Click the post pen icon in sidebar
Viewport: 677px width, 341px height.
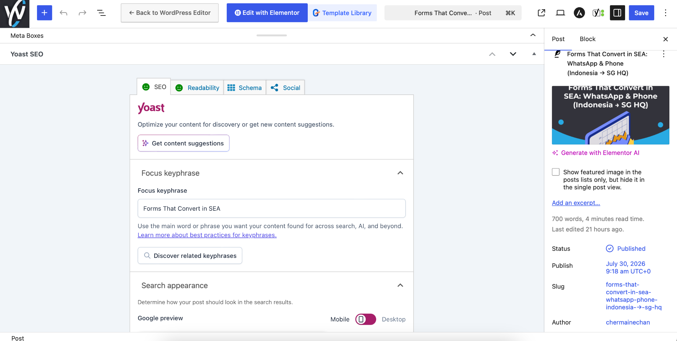pos(557,54)
